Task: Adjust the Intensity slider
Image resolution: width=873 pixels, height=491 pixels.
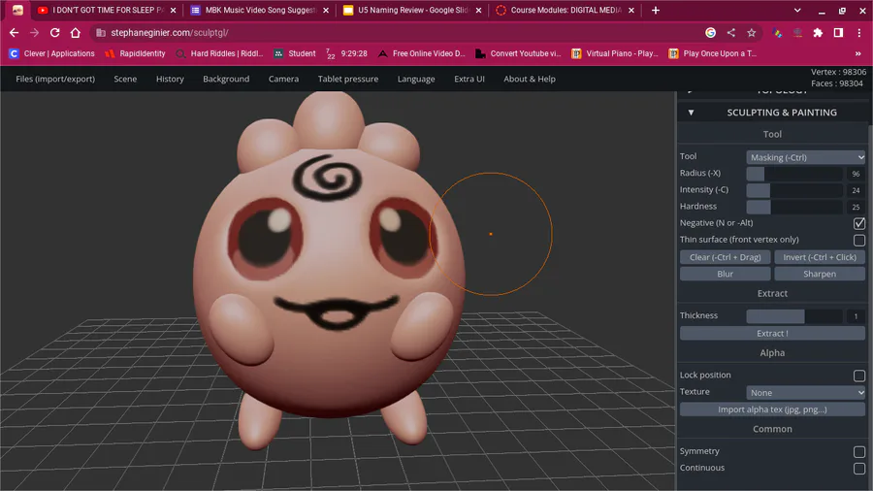Action: coord(793,190)
